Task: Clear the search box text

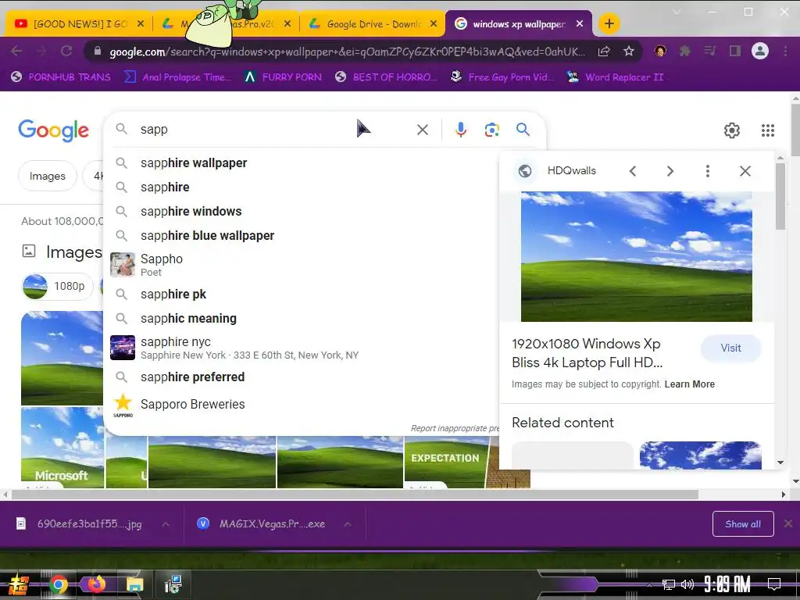Action: coord(423,130)
